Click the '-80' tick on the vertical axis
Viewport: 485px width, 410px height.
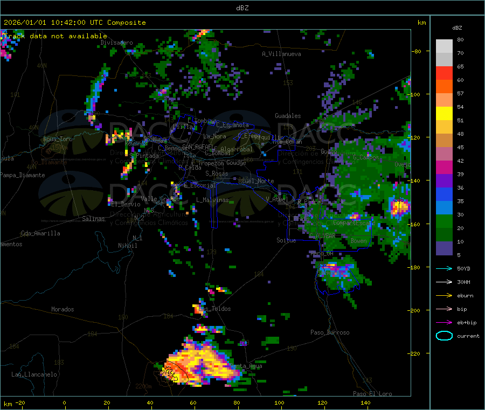pyautogui.click(x=417, y=51)
